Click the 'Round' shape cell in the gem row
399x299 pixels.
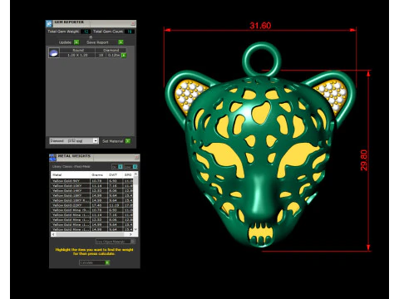click(x=78, y=50)
